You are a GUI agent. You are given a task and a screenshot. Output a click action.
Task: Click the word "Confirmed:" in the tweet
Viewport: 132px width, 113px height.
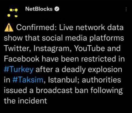pos(37,27)
